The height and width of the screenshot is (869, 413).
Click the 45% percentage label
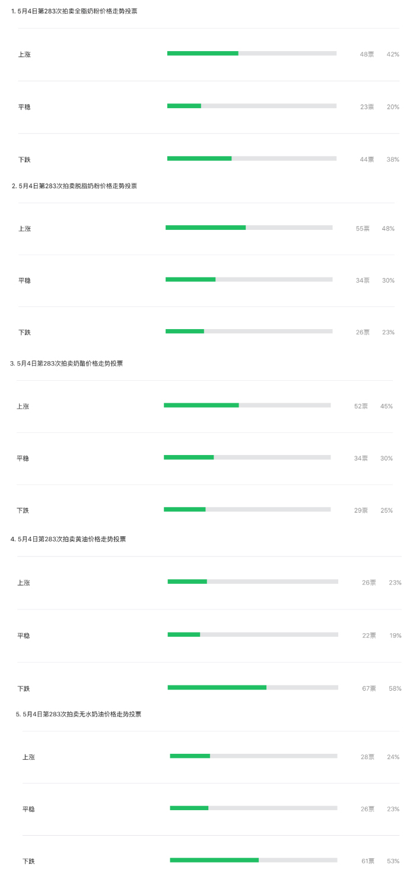click(386, 406)
